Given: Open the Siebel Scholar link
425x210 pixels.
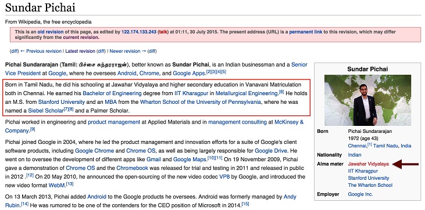Looking at the screenshot, I should click(45, 111).
